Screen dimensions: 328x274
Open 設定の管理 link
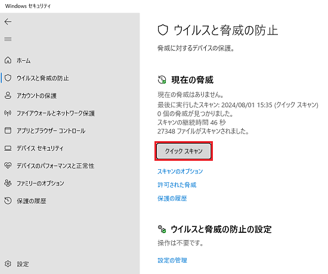(172, 260)
